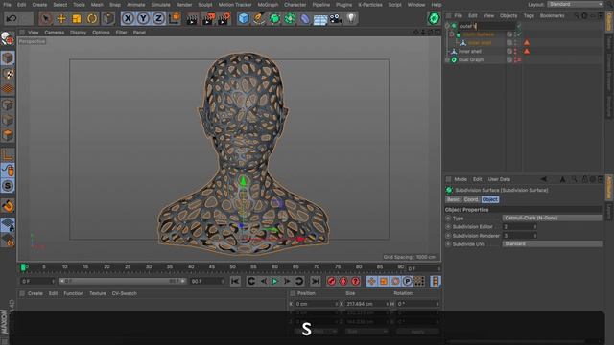Open the MoGraph array generator icon

(290, 18)
